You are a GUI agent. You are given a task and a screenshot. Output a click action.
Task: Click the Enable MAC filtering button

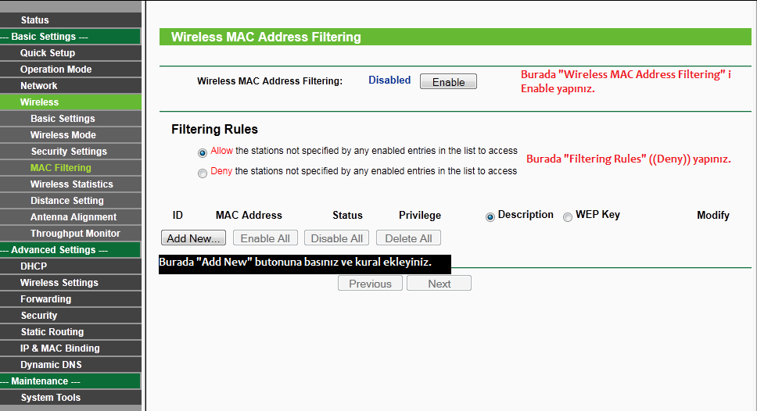click(x=448, y=82)
